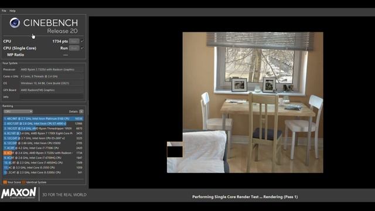Image resolution: width=375 pixels, height=211 pixels.
Task: Click the ranking Details toggle button
Action: (81, 111)
